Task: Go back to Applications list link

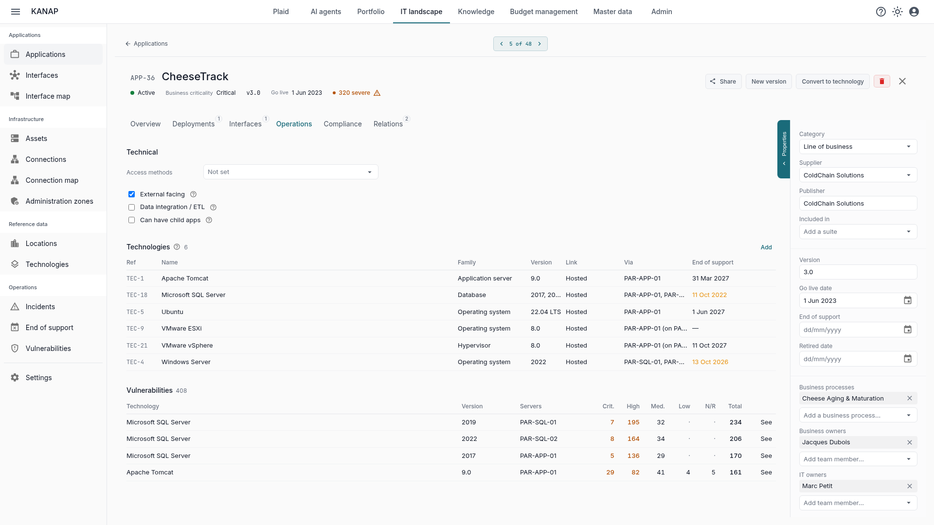Action: click(146, 44)
